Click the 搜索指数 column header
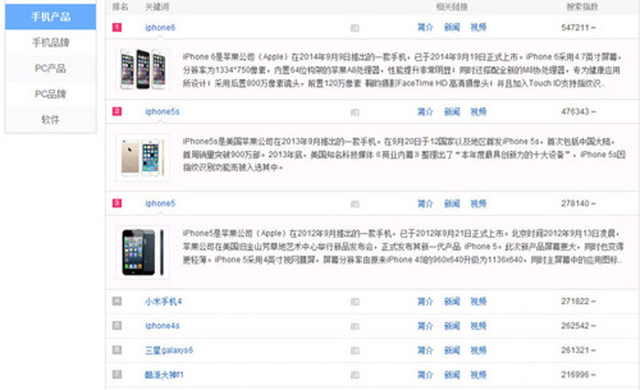640x390 pixels. tap(582, 7)
